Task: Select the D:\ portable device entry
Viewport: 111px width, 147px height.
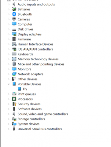Action: [25, 89]
